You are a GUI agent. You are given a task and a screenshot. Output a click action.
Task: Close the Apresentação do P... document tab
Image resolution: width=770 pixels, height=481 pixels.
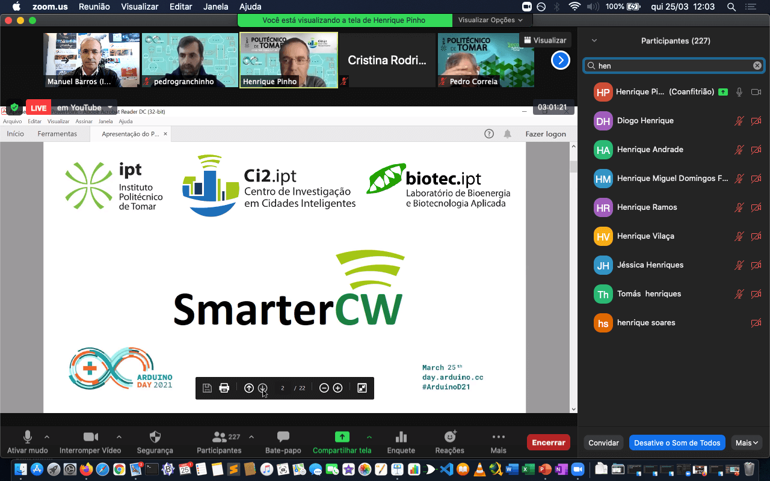point(165,133)
